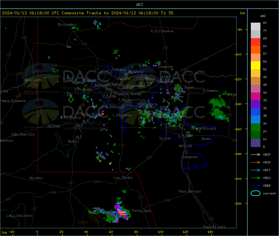Image resolution: width=279 pixels, height=236 pixels.
Task: Select the purple 36-39 dBZ swatch
Action: pyautogui.click(x=255, y=104)
